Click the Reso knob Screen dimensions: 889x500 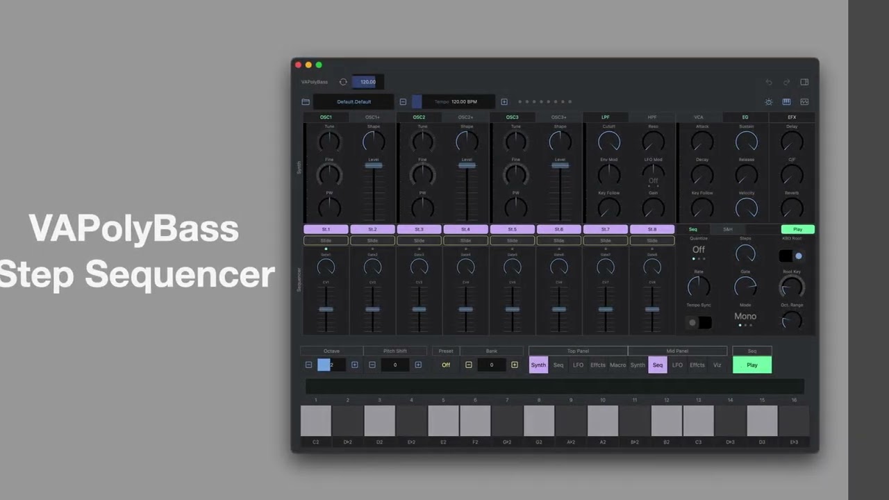(x=653, y=142)
